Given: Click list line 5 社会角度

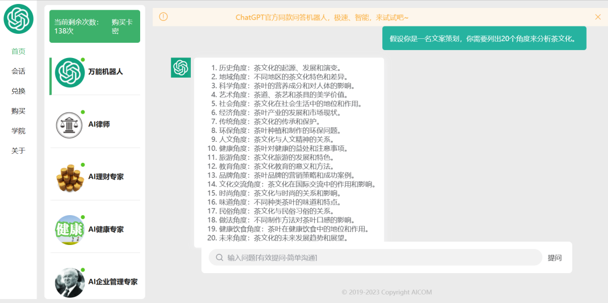Looking at the screenshot, I should tap(287, 104).
